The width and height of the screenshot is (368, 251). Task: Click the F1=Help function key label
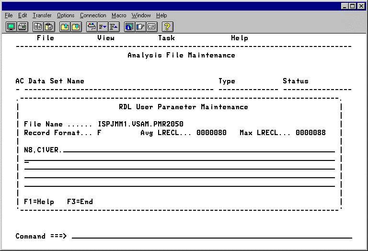click(39, 202)
